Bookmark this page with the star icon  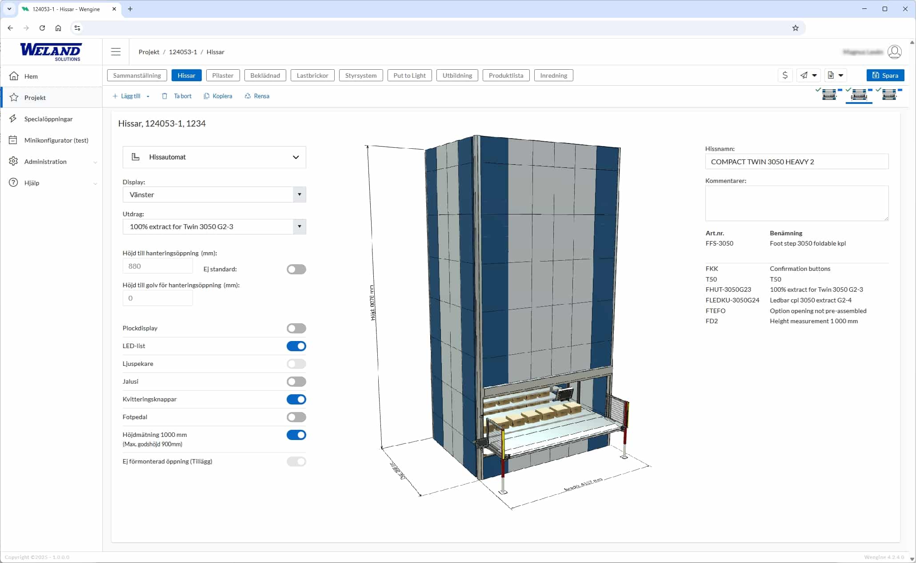point(796,28)
